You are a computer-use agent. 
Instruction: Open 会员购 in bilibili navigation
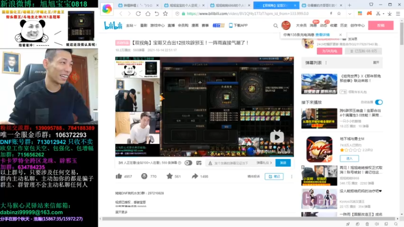click(x=183, y=26)
